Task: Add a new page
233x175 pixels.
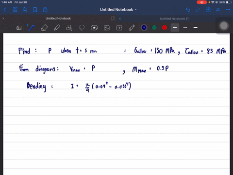Action: pyautogui.click(x=208, y=10)
